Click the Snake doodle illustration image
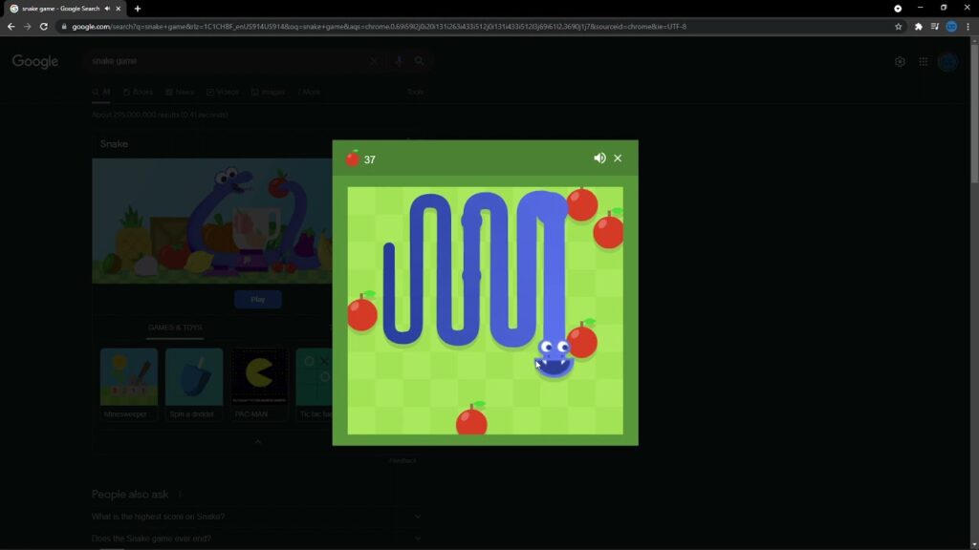The image size is (979, 550). pyautogui.click(x=212, y=221)
